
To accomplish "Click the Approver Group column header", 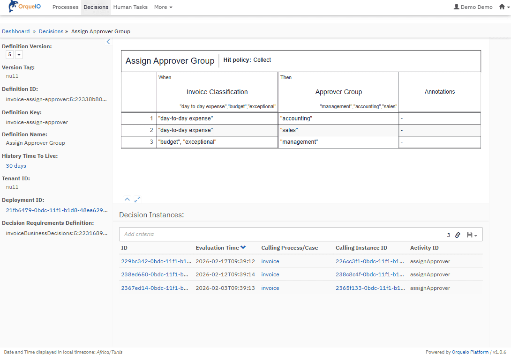I will tap(338, 92).
